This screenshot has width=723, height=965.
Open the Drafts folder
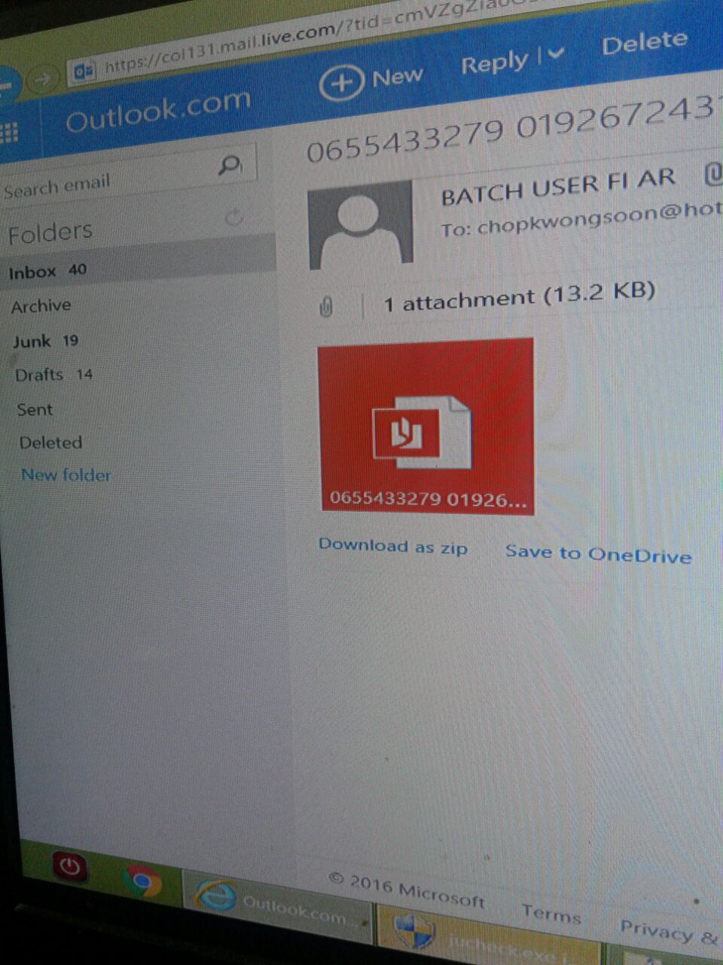point(53,375)
